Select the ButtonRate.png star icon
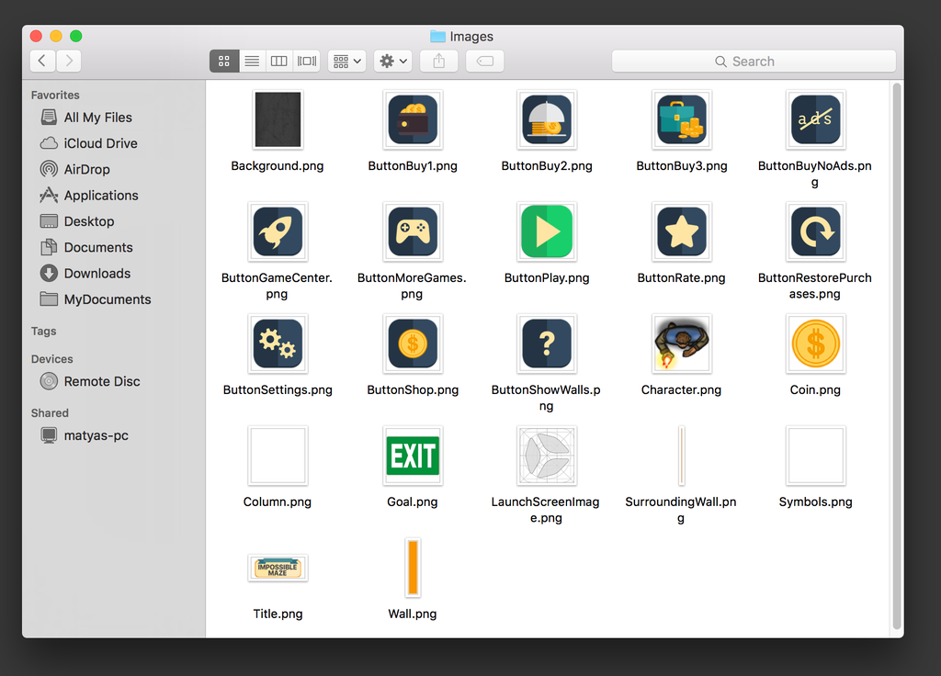The width and height of the screenshot is (941, 676). tap(682, 231)
